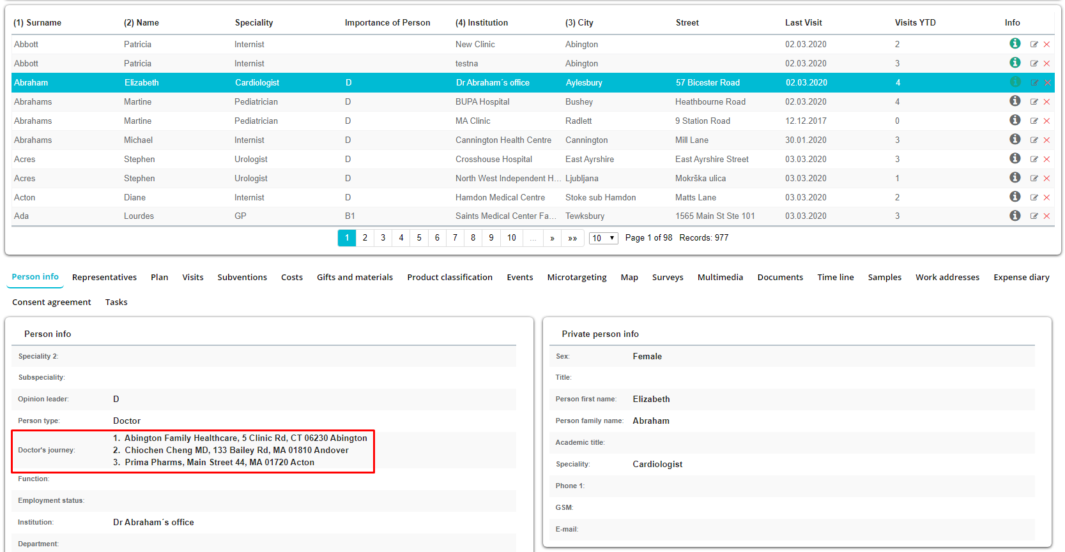This screenshot has height=552, width=1065.
Task: Go to next page with » button
Action: (x=552, y=238)
